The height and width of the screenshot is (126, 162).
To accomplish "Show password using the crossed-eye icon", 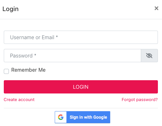I will (149, 56).
